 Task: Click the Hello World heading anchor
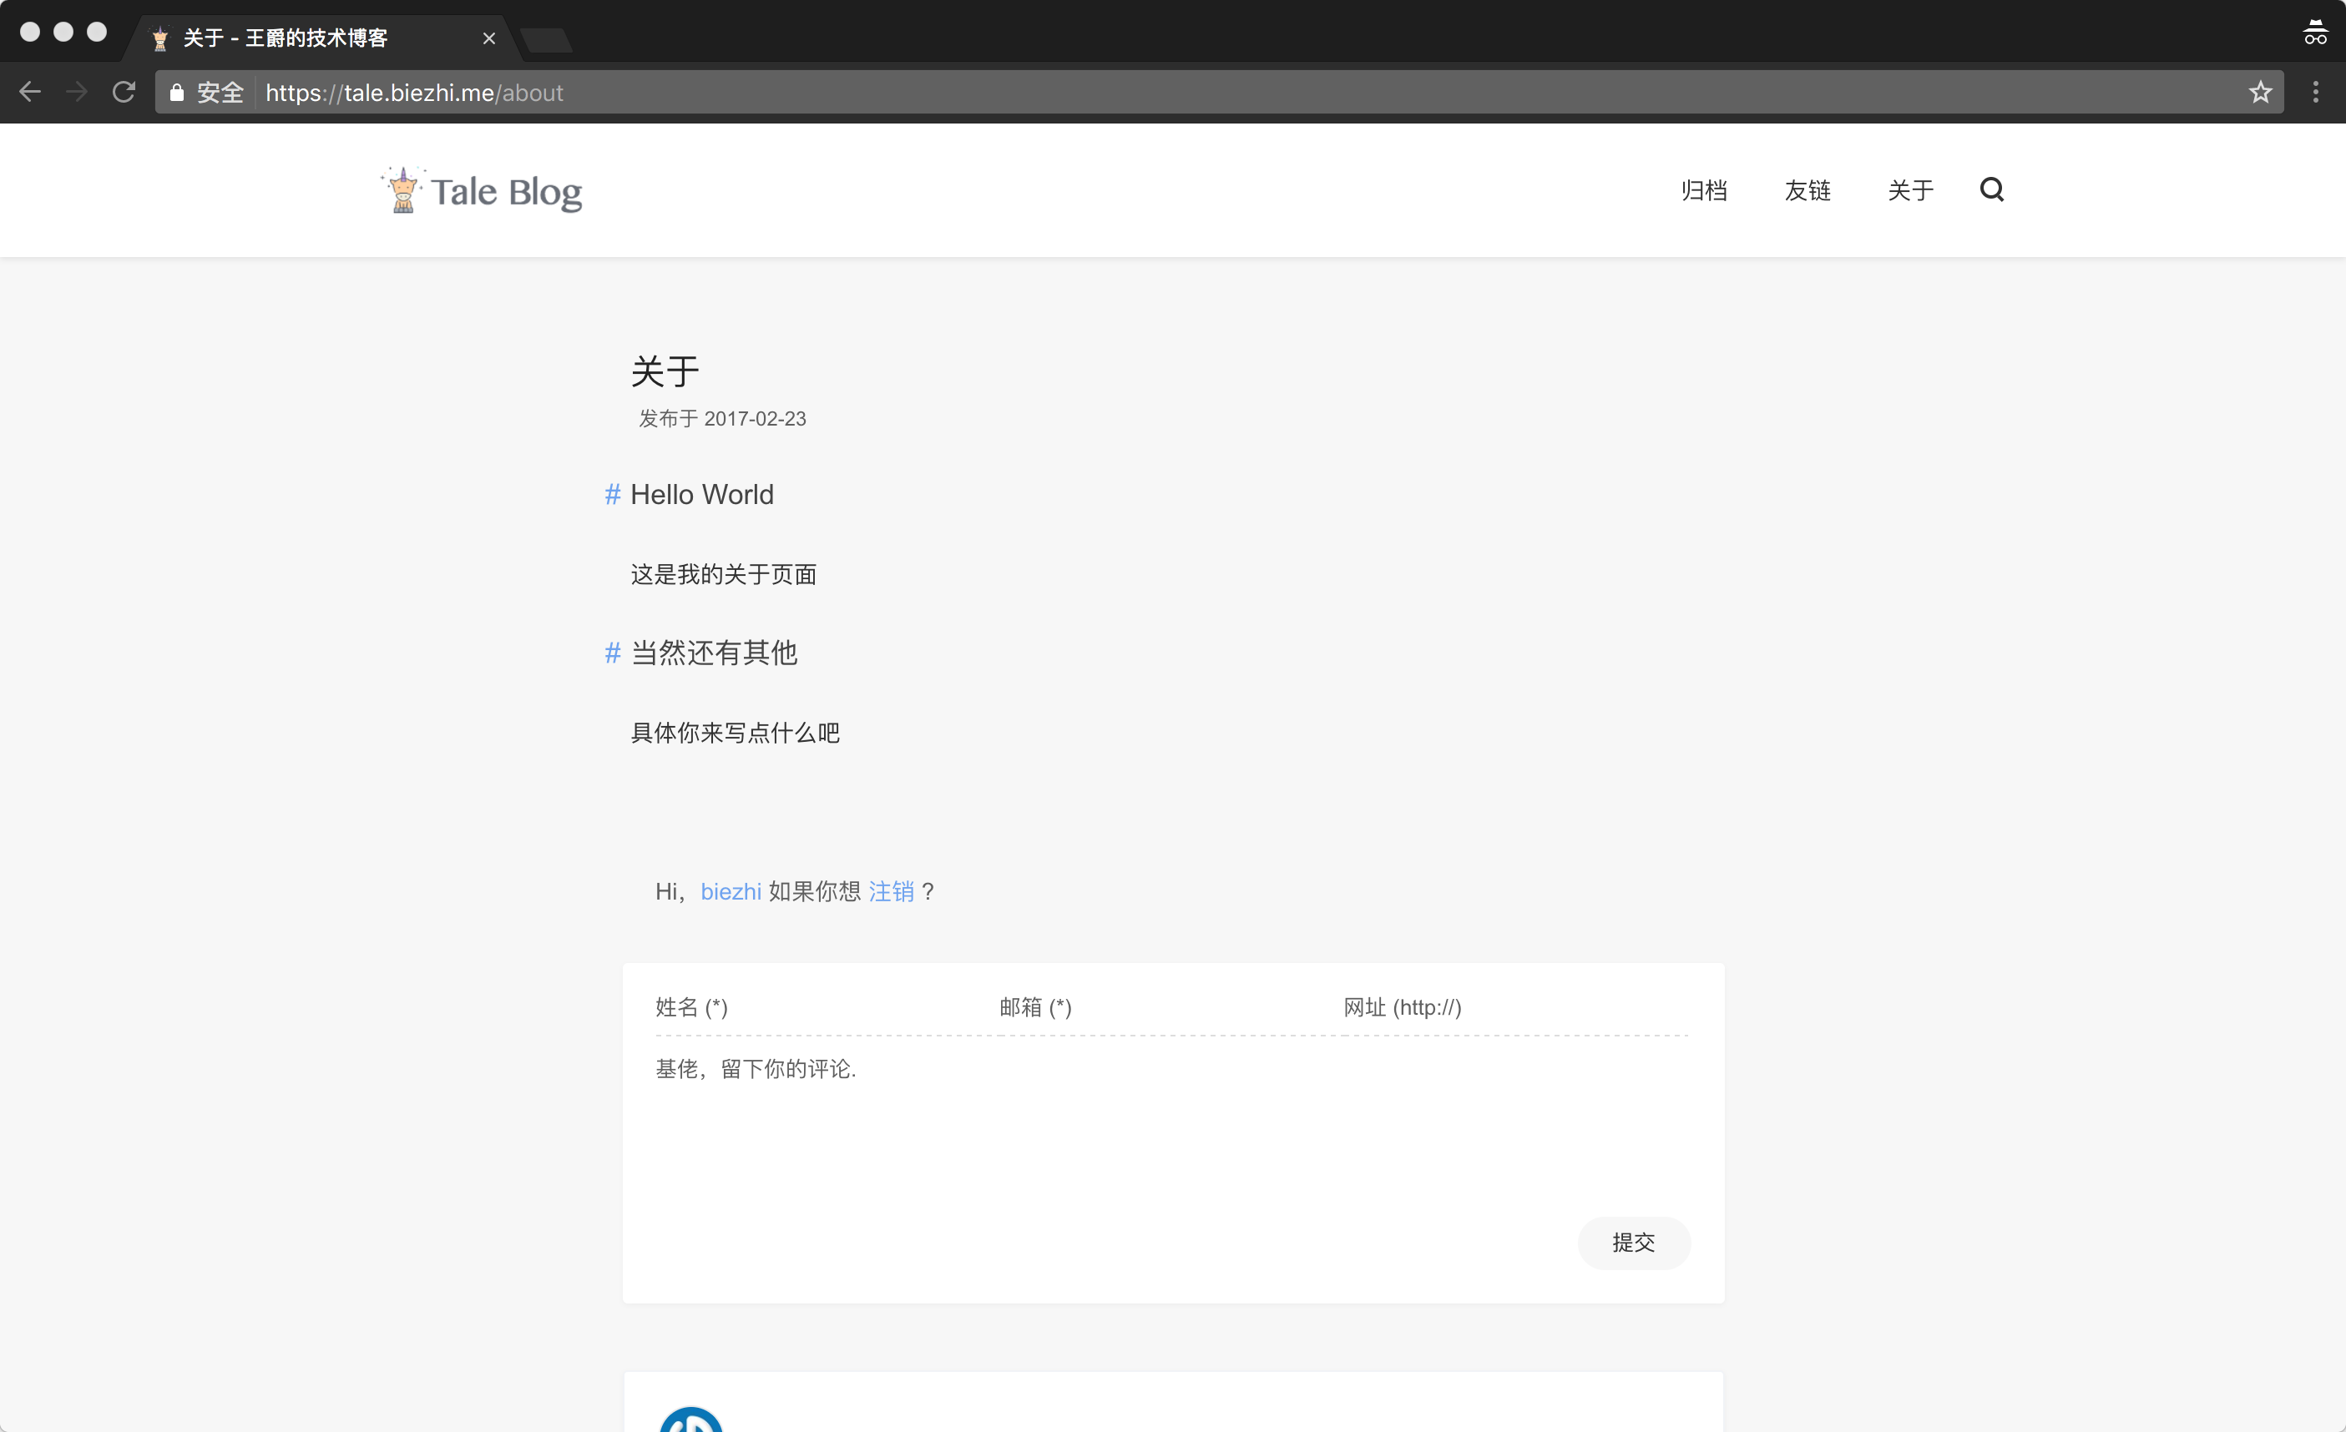(612, 495)
